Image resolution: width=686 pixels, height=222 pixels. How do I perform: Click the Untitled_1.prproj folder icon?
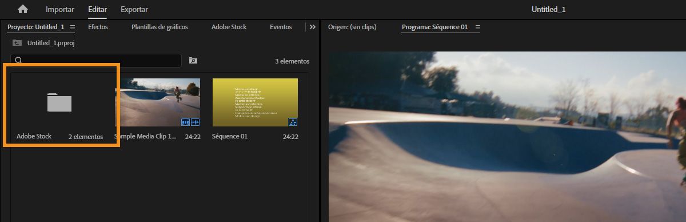(17, 43)
